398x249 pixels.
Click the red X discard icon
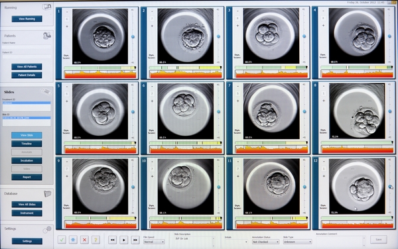click(84, 240)
